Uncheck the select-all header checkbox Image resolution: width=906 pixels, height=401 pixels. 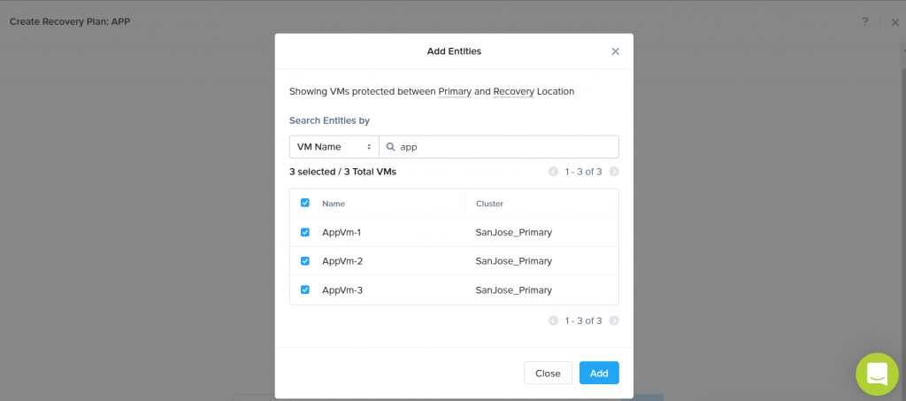305,203
